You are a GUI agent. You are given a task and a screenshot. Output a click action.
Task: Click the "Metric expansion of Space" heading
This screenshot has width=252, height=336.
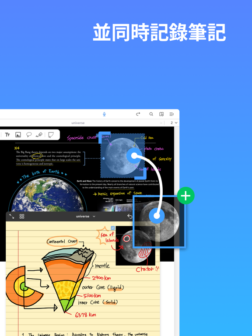(x=118, y=193)
